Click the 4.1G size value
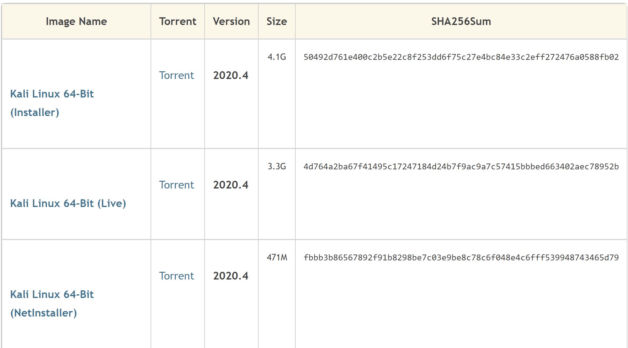Viewport: 628px width, 348px height. tap(277, 57)
